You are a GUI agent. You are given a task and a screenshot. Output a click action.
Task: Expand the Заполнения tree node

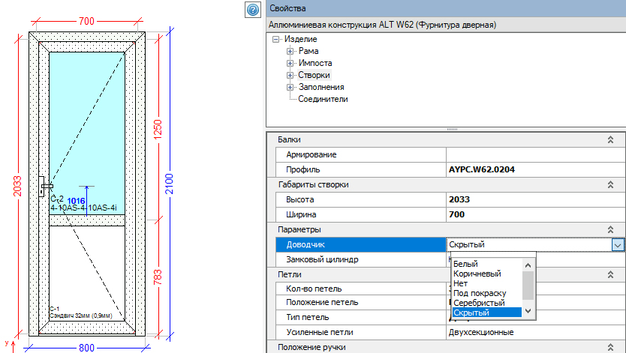[x=290, y=87]
